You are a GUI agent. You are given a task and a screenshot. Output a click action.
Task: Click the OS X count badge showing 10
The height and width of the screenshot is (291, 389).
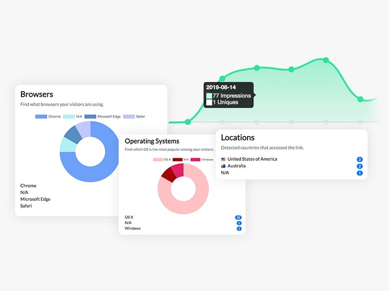tap(238, 217)
